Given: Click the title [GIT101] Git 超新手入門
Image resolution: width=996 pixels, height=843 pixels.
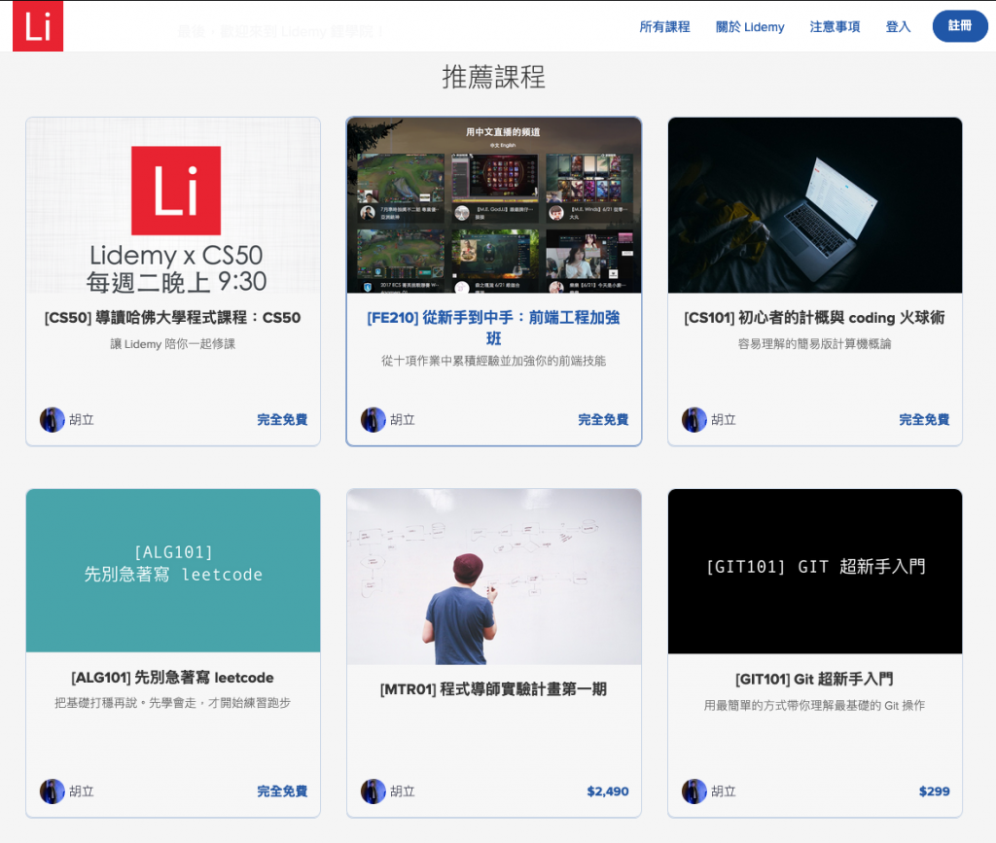Looking at the screenshot, I should (x=814, y=680).
